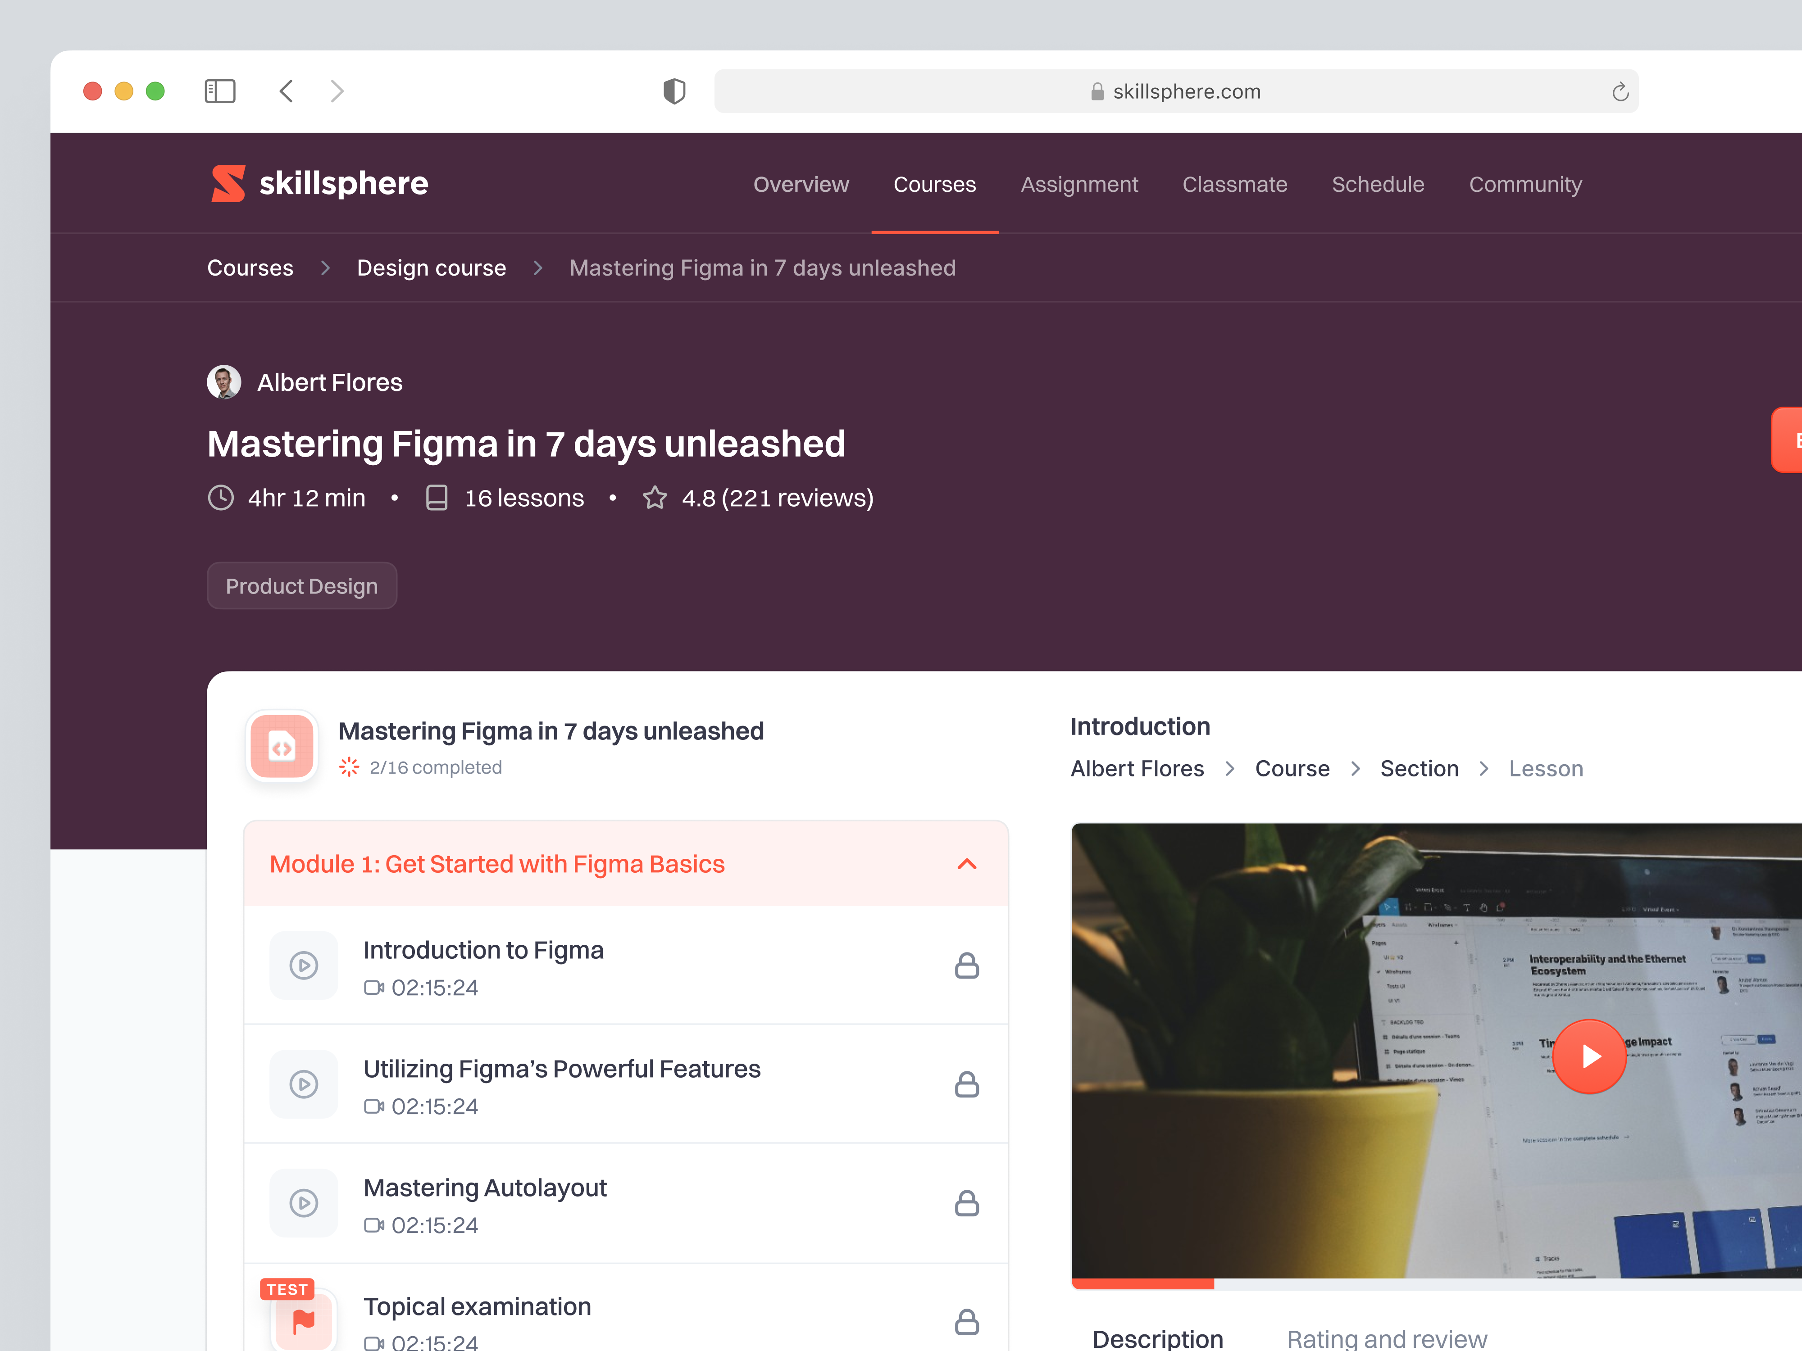The width and height of the screenshot is (1802, 1351).
Task: Collapse Module 1: Get Started with Figma Basics
Action: pos(967,864)
